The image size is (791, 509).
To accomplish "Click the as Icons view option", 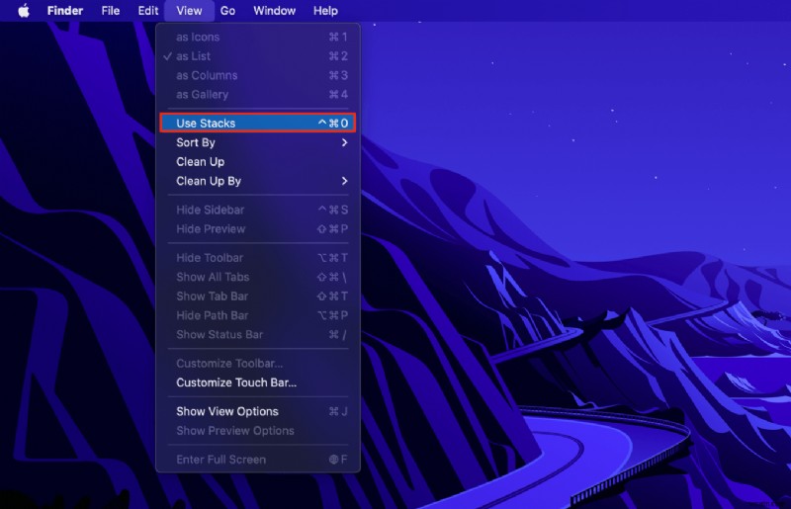I will 258,37.
